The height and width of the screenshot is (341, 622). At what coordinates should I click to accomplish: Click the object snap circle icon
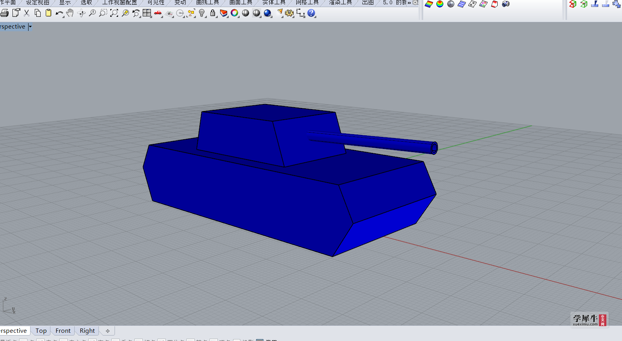click(180, 13)
